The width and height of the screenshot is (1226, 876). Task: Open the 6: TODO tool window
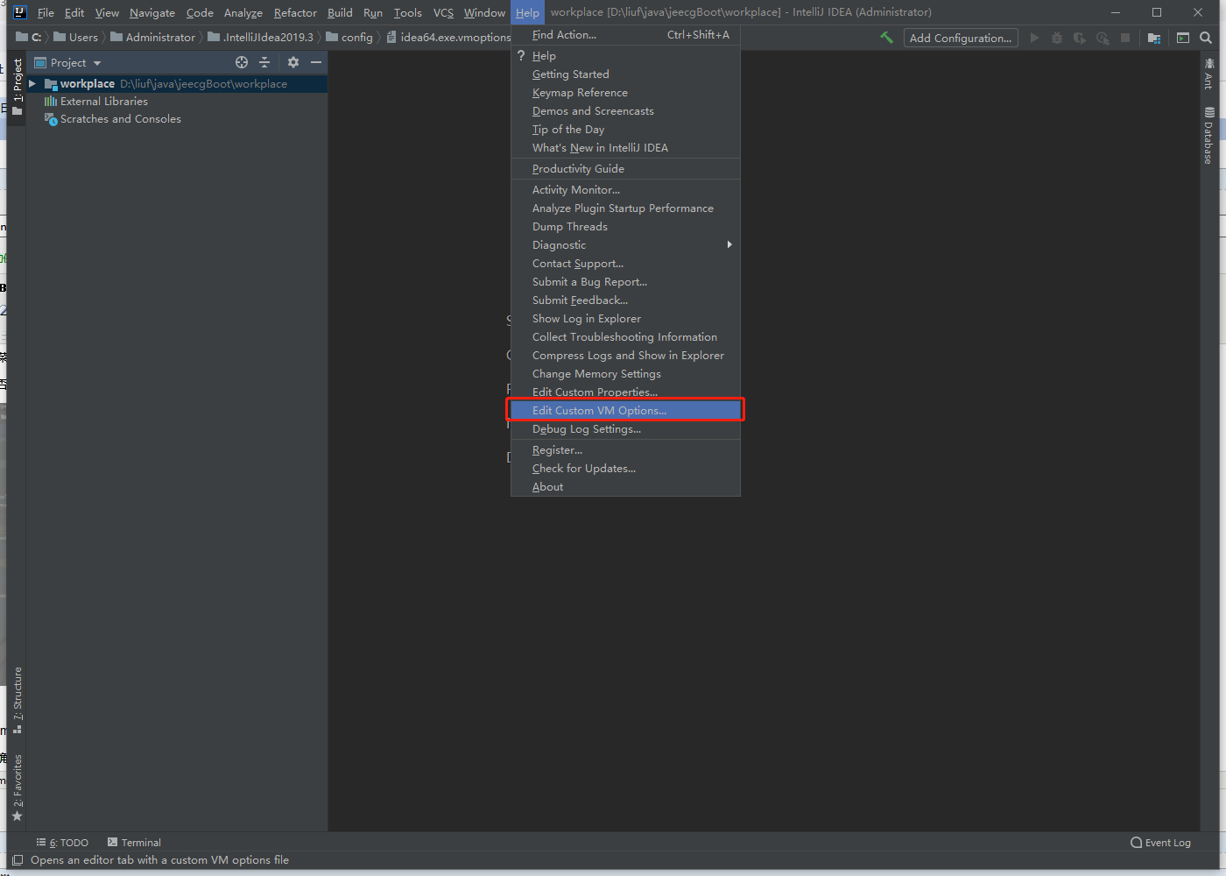coord(62,843)
